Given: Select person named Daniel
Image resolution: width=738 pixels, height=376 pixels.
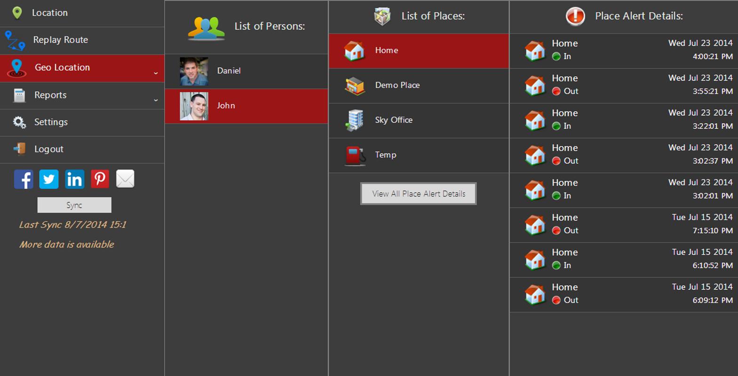Looking at the screenshot, I should click(246, 71).
